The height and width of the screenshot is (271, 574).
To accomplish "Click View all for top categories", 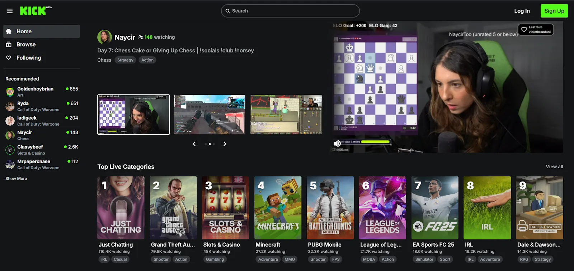I will 554,167.
